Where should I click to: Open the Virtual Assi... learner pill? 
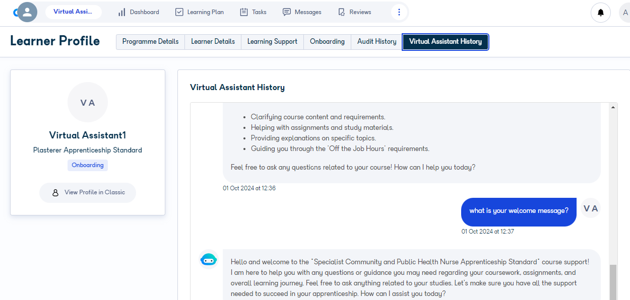[x=74, y=12]
